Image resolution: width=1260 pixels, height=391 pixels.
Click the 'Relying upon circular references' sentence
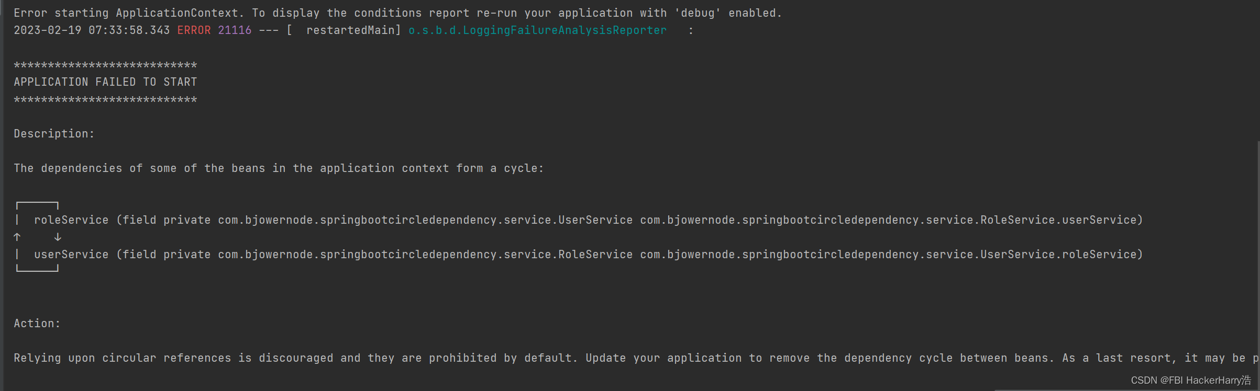point(636,358)
